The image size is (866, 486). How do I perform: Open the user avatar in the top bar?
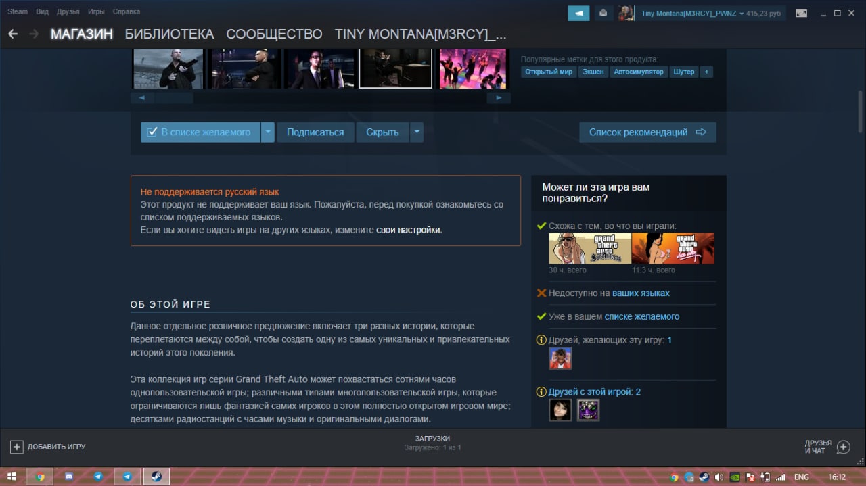coord(626,13)
